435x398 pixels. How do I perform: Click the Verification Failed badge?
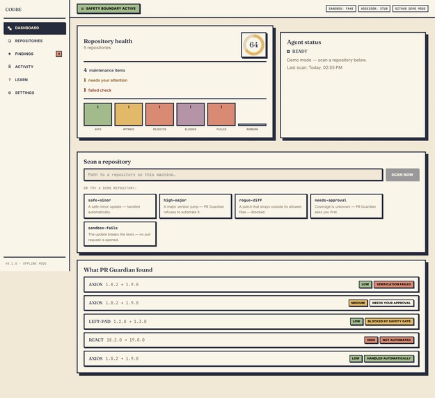(394, 284)
